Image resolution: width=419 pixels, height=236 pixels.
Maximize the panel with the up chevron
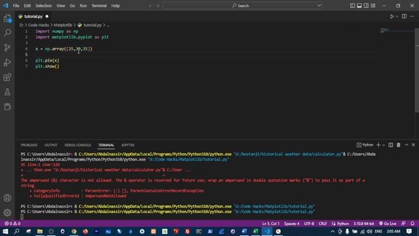pyautogui.click(x=407, y=145)
